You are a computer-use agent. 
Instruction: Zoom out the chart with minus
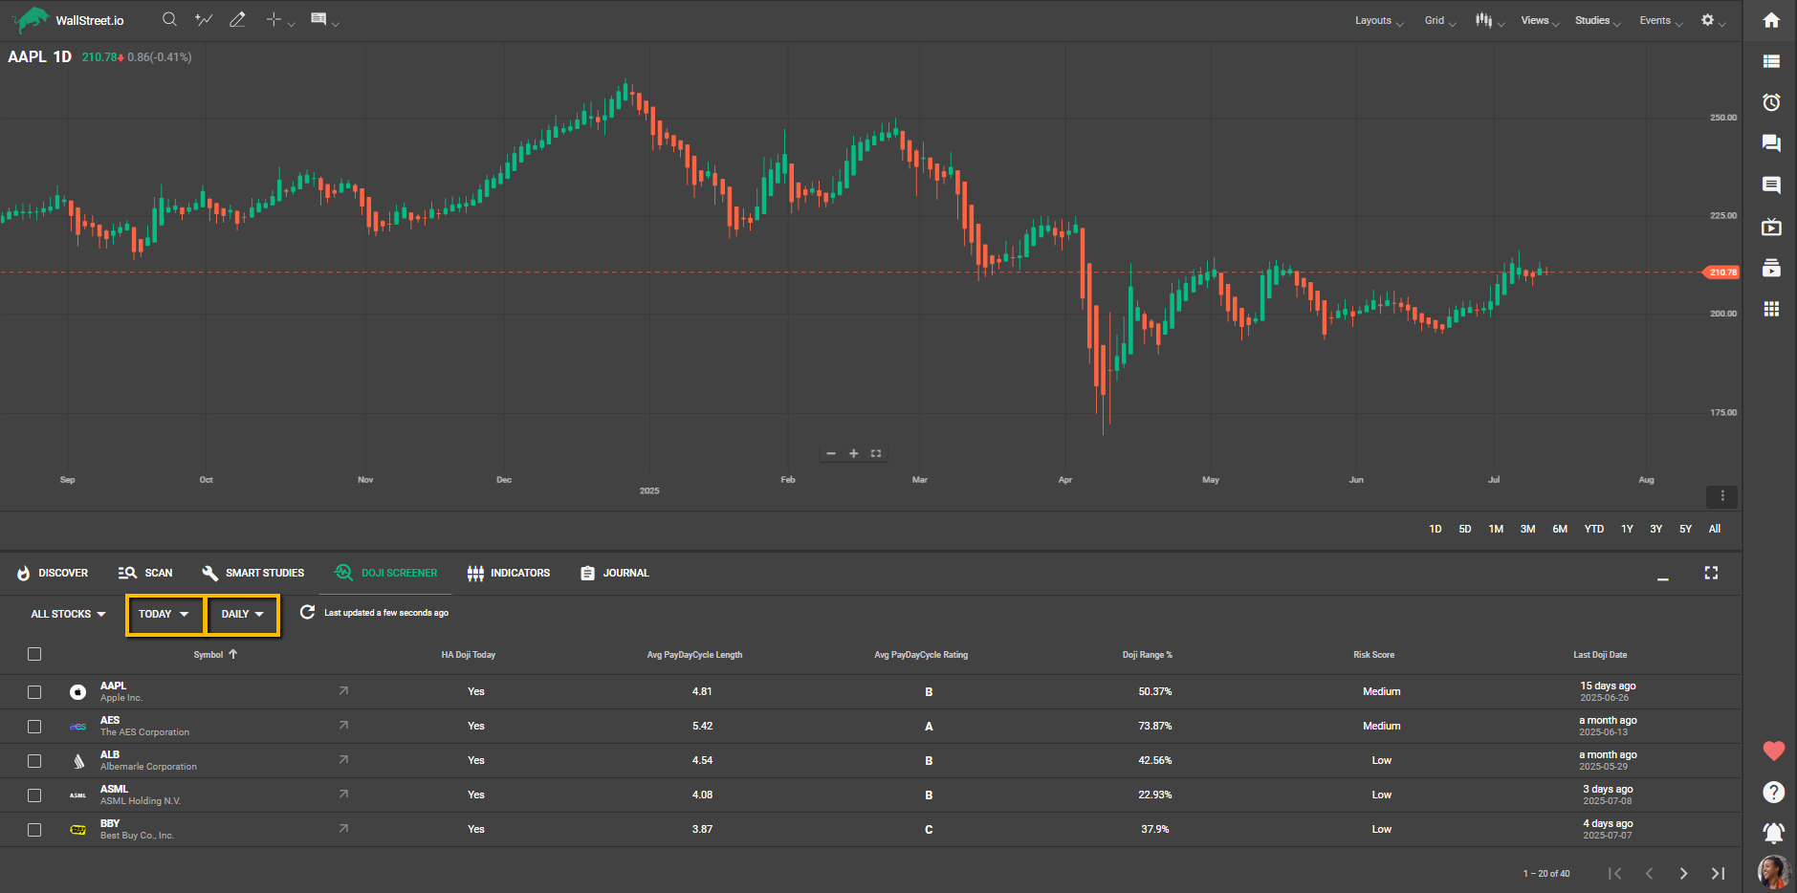point(830,453)
